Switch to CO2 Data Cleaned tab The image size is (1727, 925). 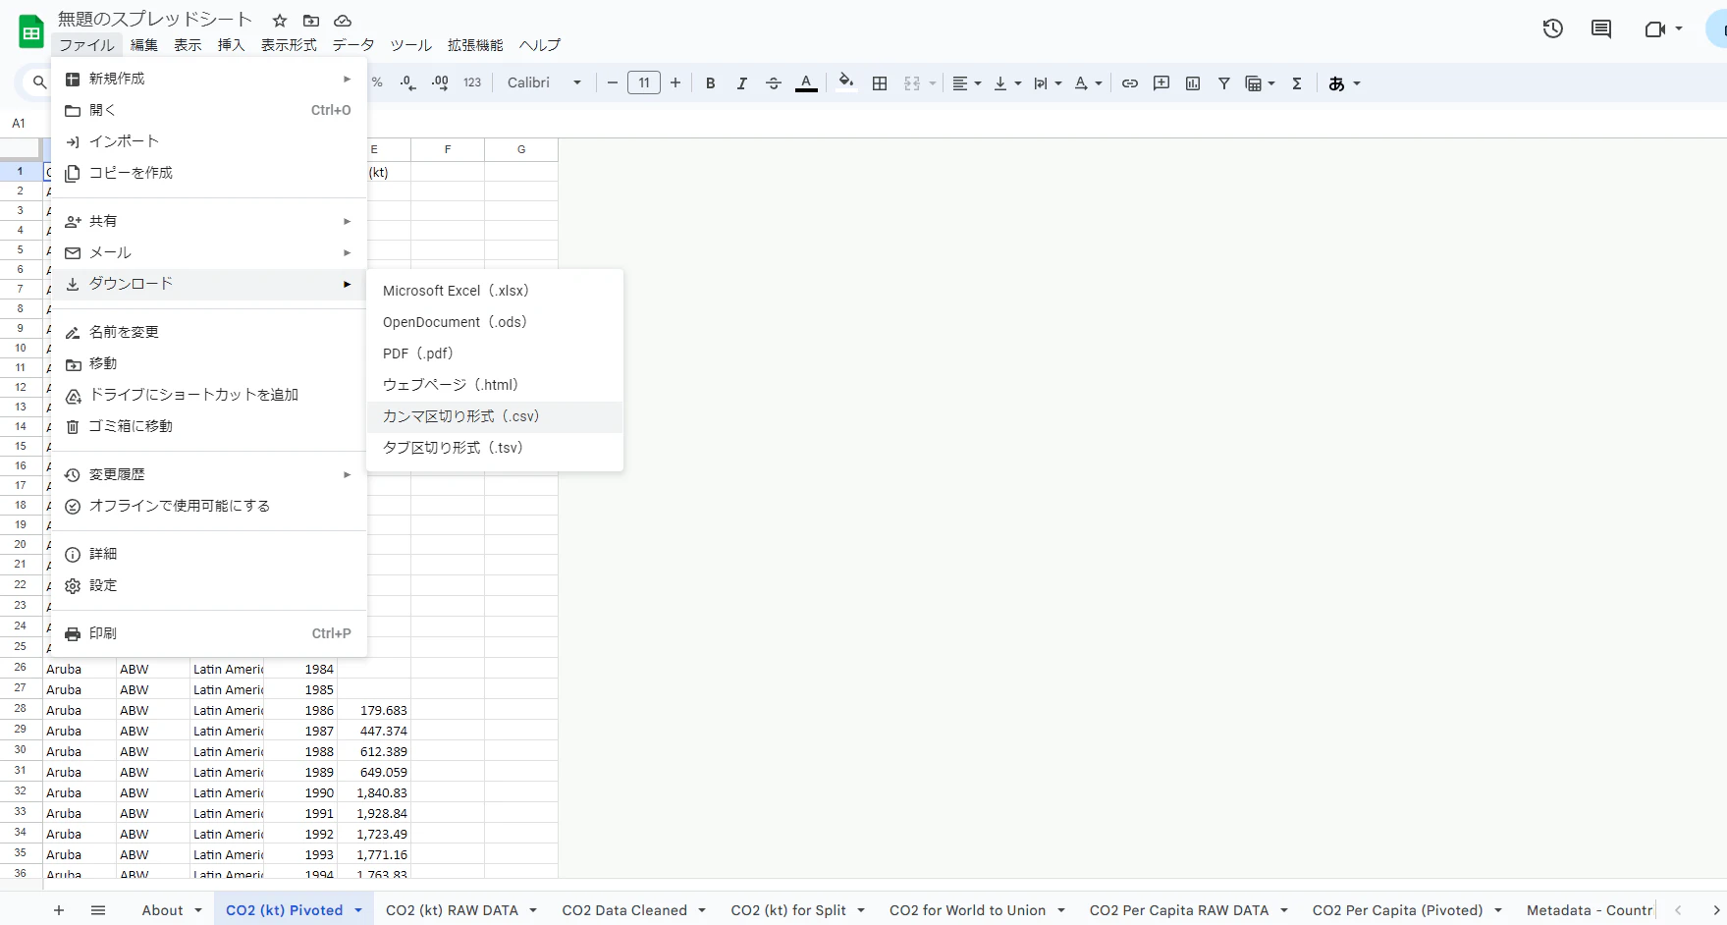634,910
